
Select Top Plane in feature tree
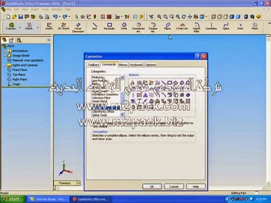16,74
